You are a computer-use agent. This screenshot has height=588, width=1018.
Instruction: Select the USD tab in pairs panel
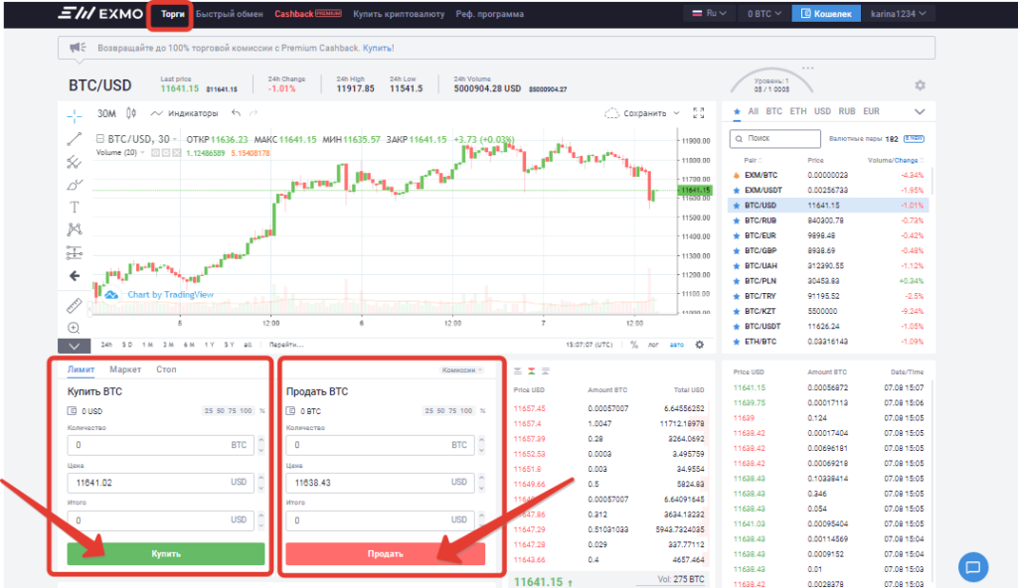(822, 111)
